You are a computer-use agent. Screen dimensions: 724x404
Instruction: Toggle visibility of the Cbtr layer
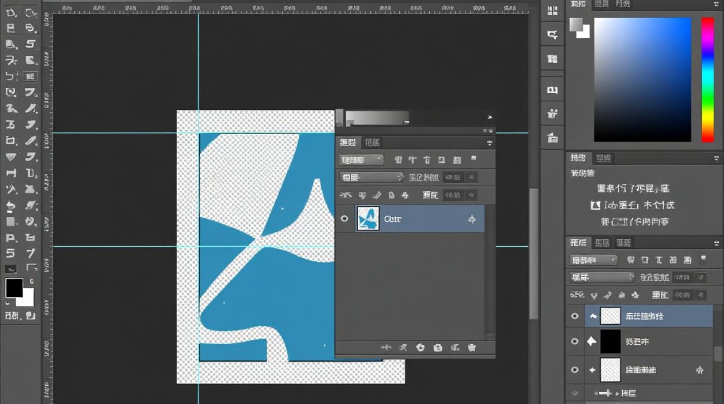click(345, 219)
